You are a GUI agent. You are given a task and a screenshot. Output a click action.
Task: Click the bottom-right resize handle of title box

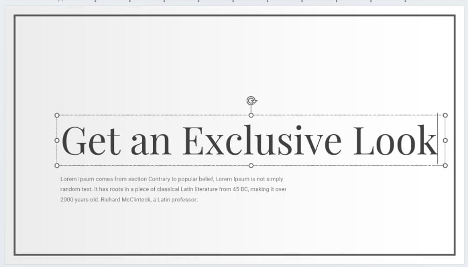coord(445,165)
